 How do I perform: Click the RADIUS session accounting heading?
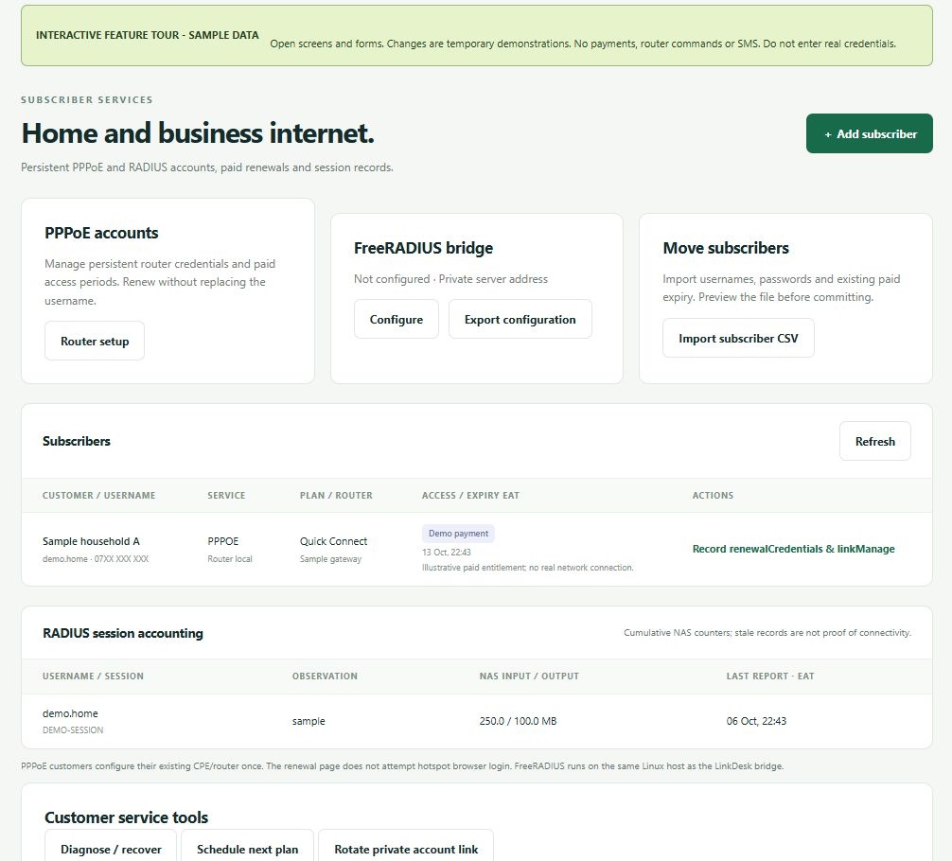[x=123, y=633]
